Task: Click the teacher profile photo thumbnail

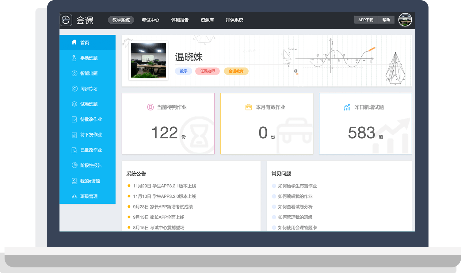Action: (x=148, y=61)
